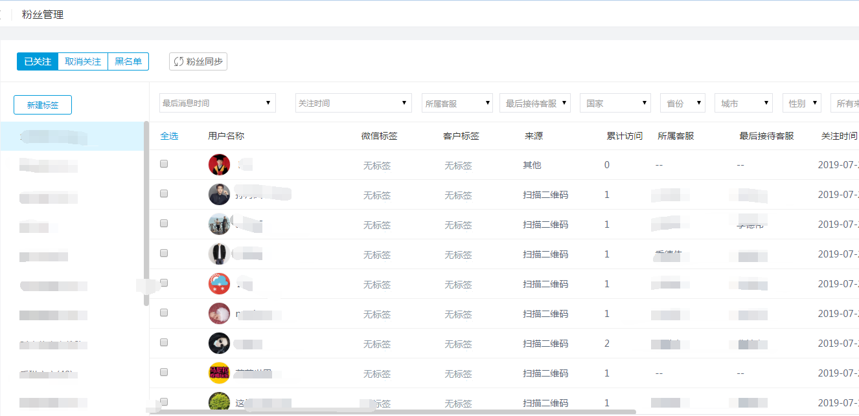Click the yellow avatar with red text
Viewport: 859px width, 416px height.
pyautogui.click(x=219, y=373)
